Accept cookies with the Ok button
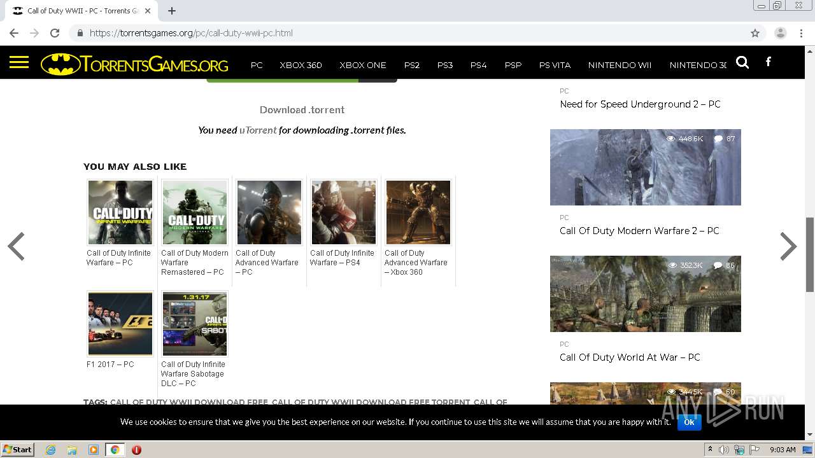The height and width of the screenshot is (458, 815). 689,422
